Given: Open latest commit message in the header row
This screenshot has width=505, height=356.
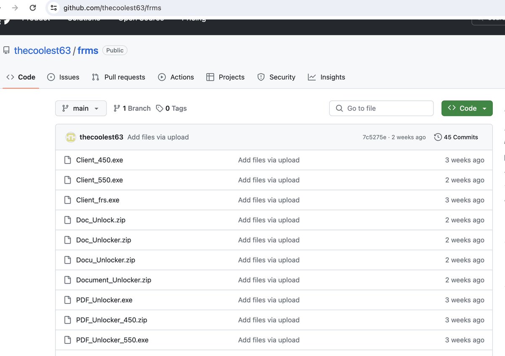Looking at the screenshot, I should pyautogui.click(x=158, y=137).
